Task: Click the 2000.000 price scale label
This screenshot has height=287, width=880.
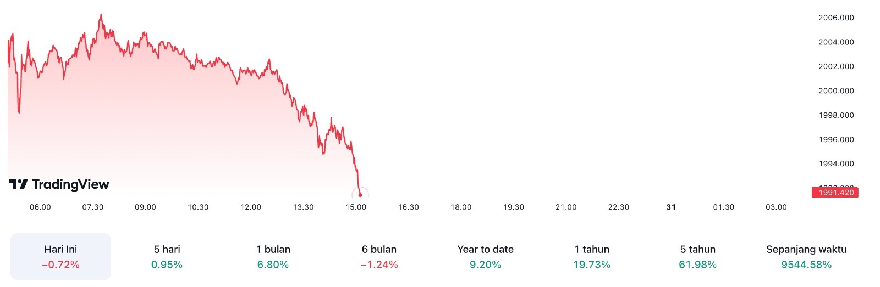Action: point(836,91)
